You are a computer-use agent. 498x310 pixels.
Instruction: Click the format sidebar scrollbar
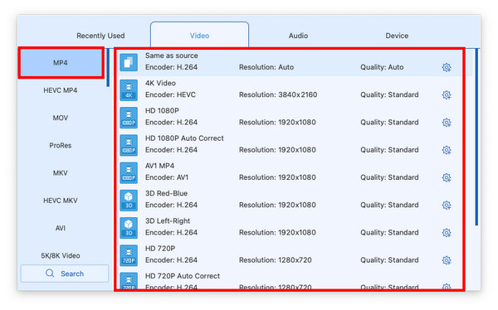108,68
